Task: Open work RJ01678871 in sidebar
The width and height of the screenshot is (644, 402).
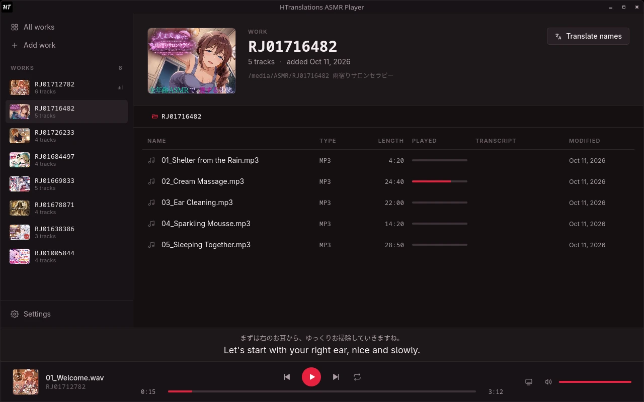Action: [66, 208]
